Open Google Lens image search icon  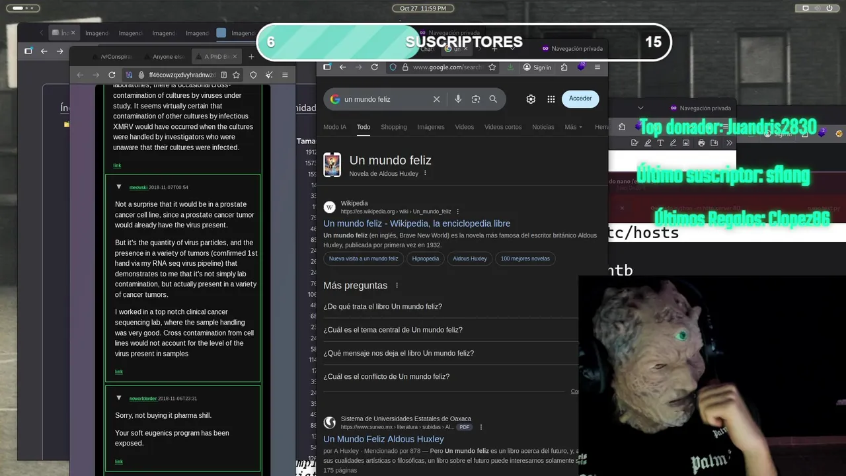475,99
